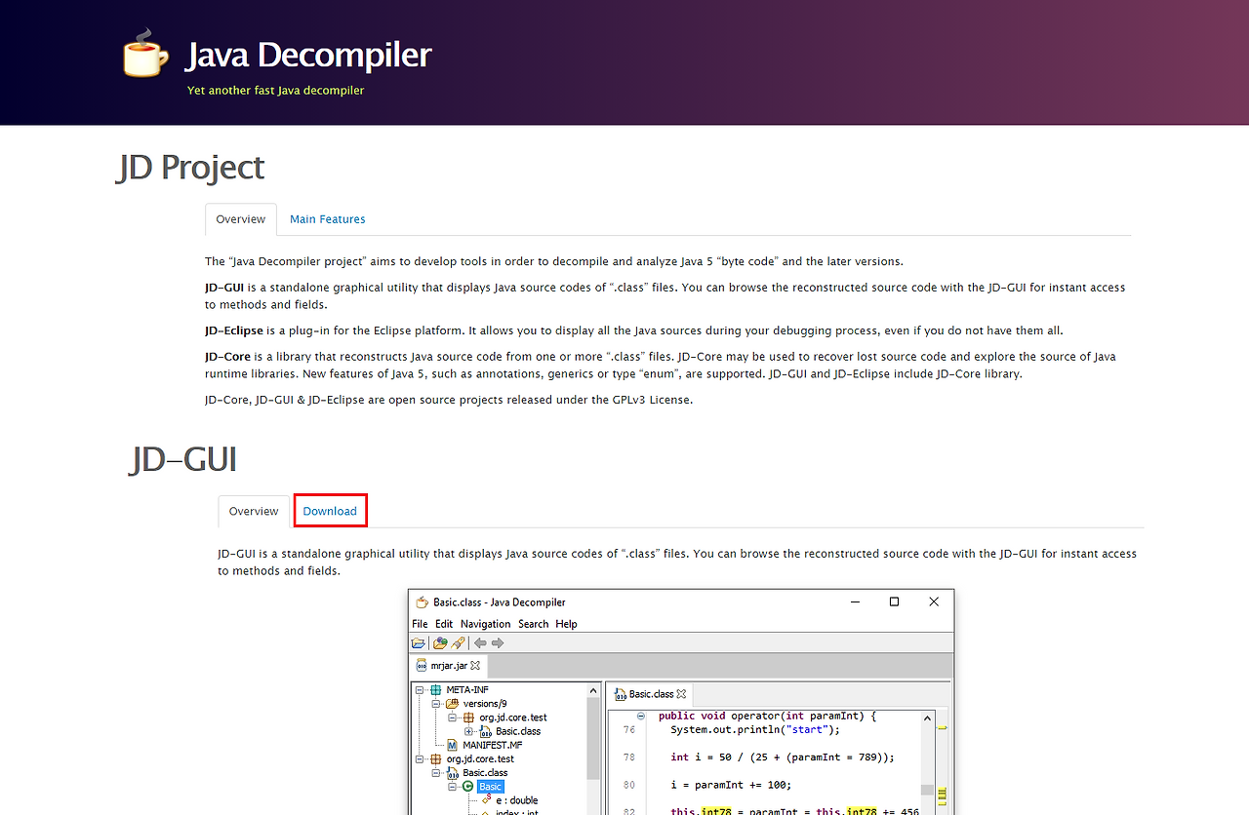Select the Basic.class editor tab
This screenshot has width=1249, height=815.
(x=650, y=694)
